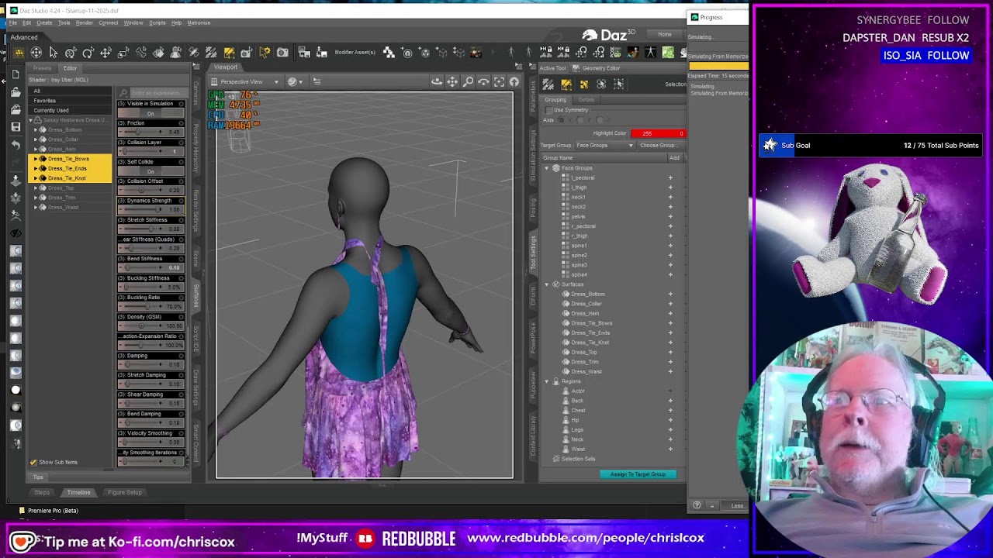Image resolution: width=993 pixels, height=558 pixels.
Task: Select the Scale tool in toolbar
Action: pyautogui.click(x=123, y=52)
